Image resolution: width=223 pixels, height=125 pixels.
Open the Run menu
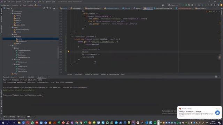35,2
